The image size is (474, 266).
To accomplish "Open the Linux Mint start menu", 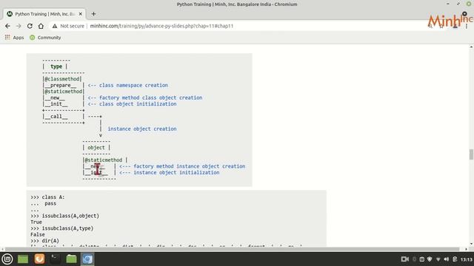I will tap(7, 259).
